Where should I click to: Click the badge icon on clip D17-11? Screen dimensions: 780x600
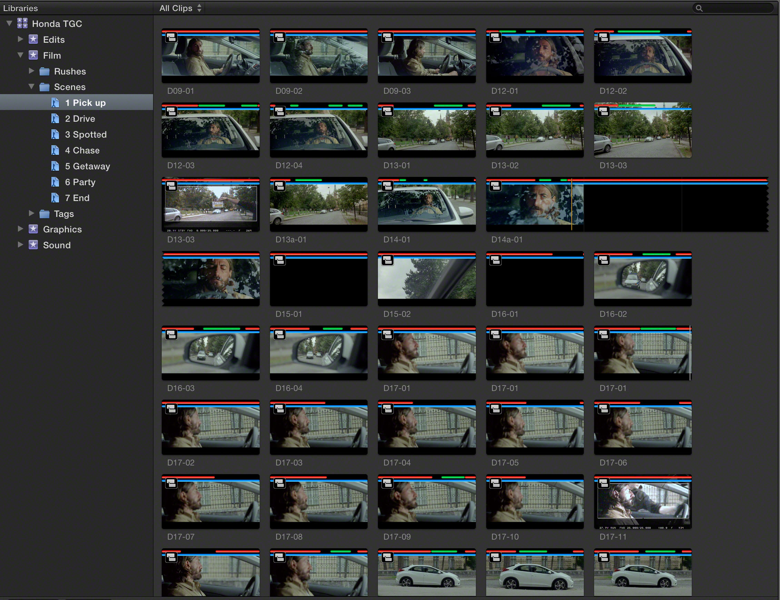pyautogui.click(x=604, y=483)
